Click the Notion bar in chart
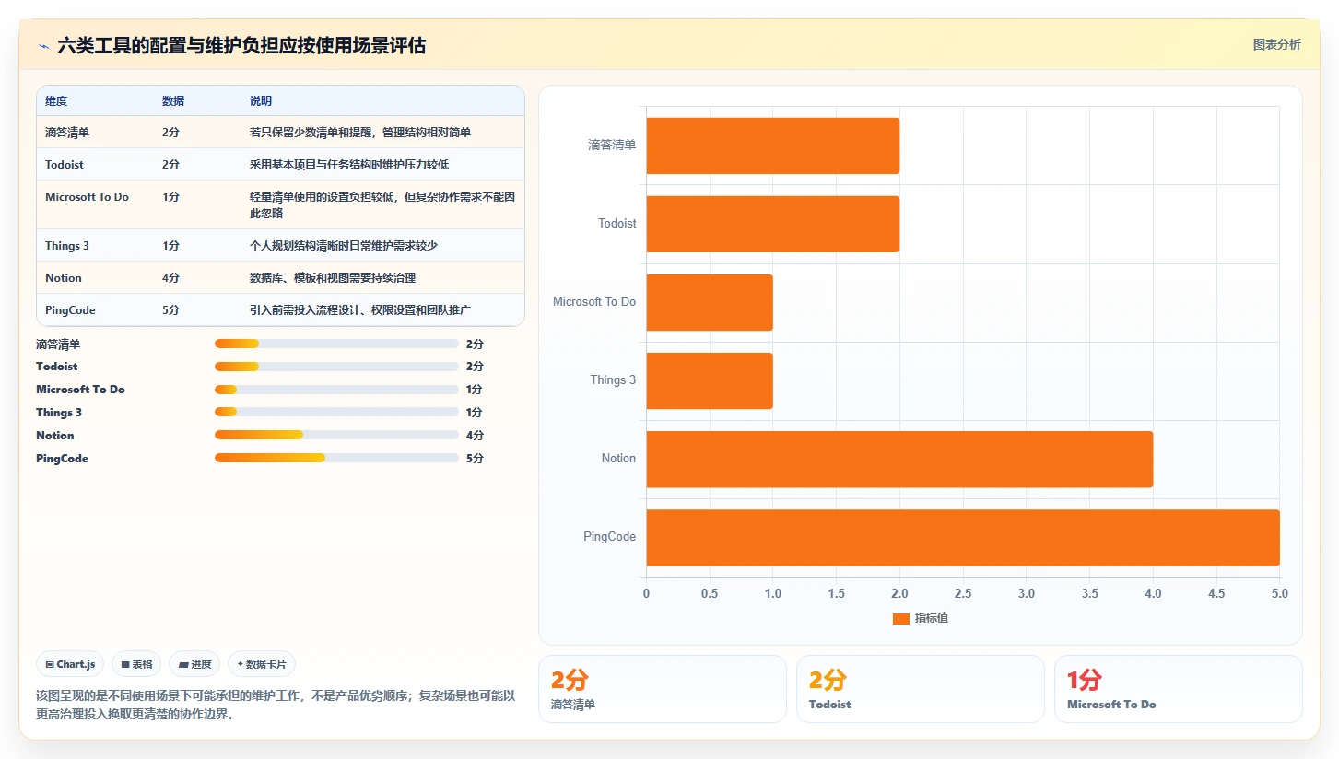This screenshot has width=1339, height=759. coord(899,459)
